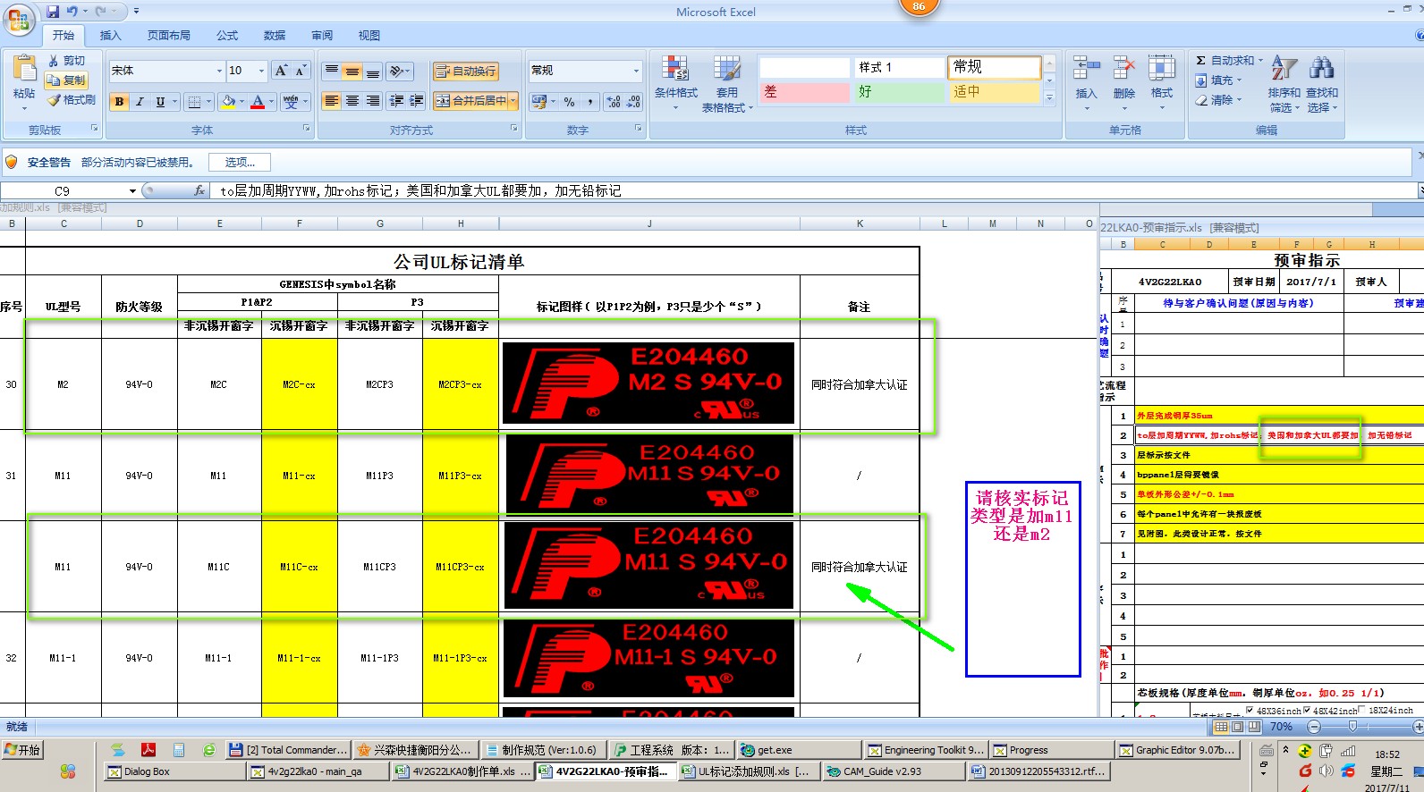
Task: Open Format as Table (套用表格格式)
Action: pos(727,84)
